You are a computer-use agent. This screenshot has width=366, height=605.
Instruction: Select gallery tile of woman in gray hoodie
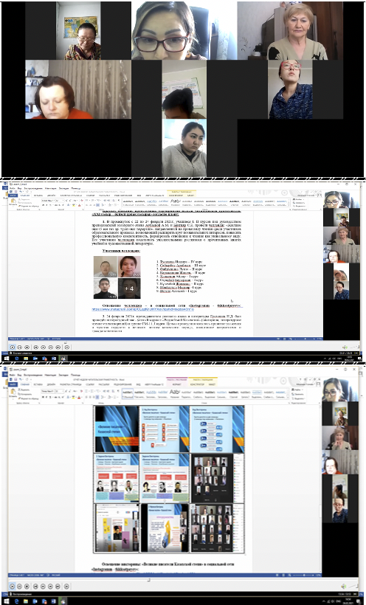pos(184,148)
